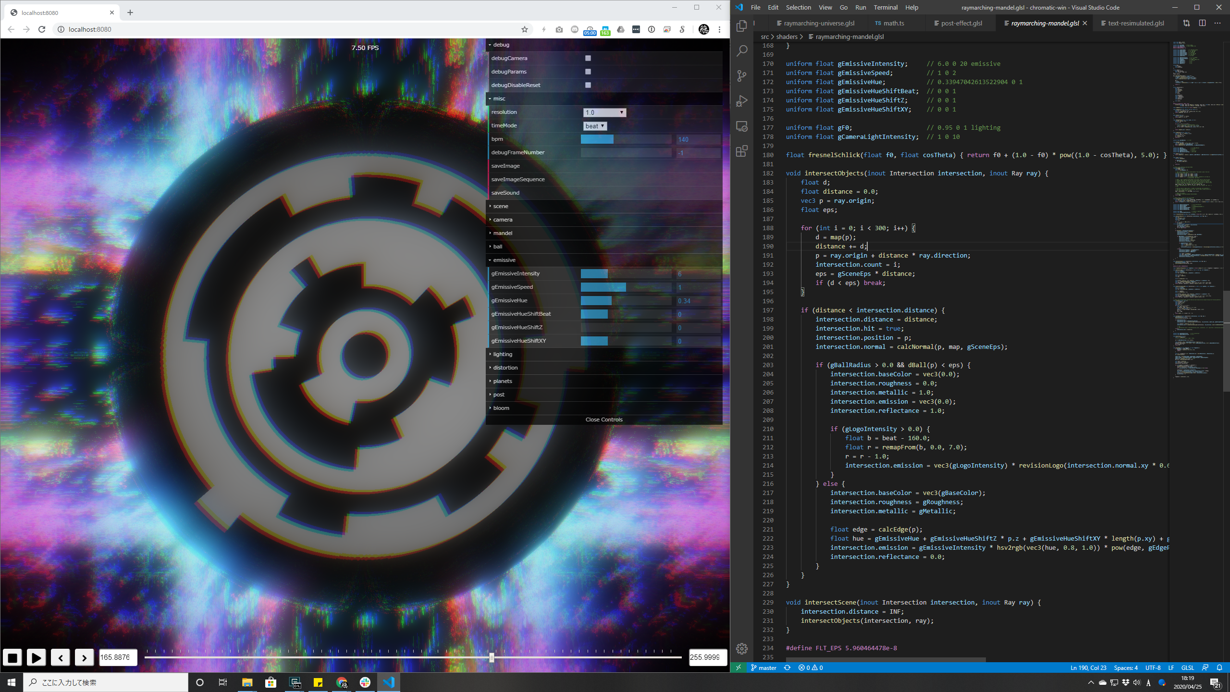Switch to the post-effect.glsl tab

click(x=961, y=23)
